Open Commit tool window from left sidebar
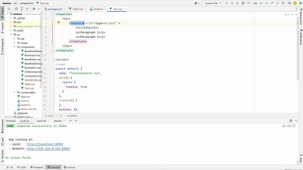Screen dimensions: 303x170 point(2,28)
